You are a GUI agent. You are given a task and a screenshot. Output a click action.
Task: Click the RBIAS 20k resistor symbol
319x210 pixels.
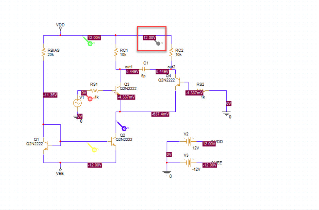coord(44,52)
